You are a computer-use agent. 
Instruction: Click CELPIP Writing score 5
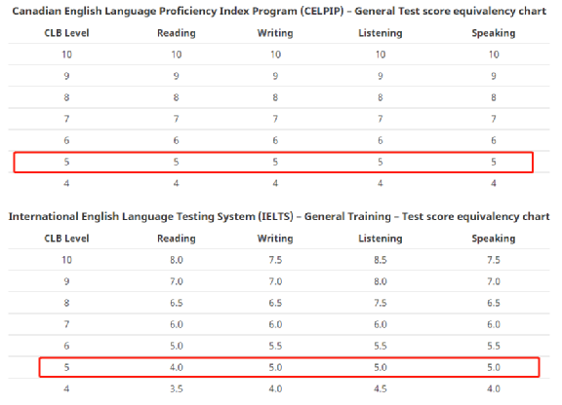[x=275, y=162]
